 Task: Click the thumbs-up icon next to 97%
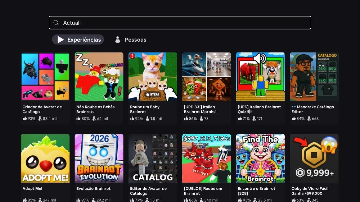point(78,200)
